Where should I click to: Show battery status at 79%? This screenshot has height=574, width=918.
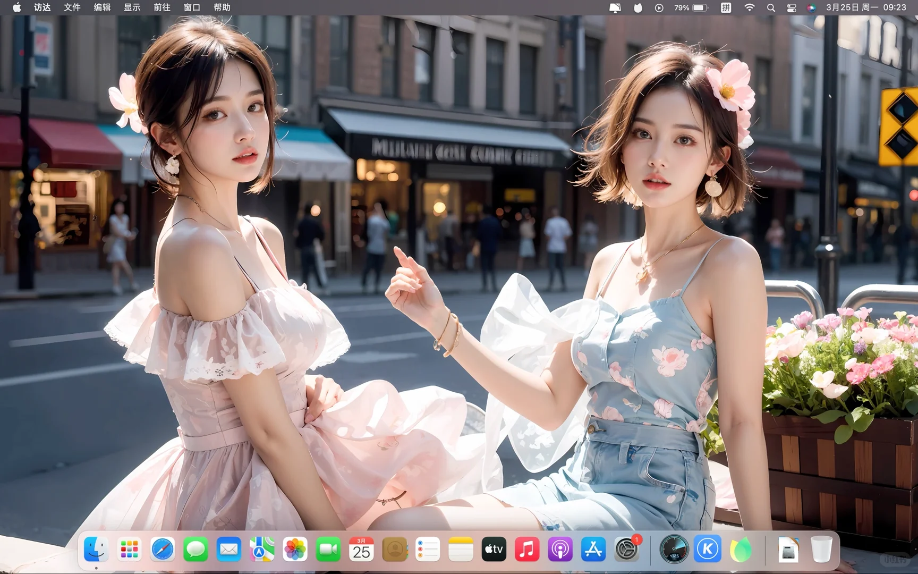691,7
